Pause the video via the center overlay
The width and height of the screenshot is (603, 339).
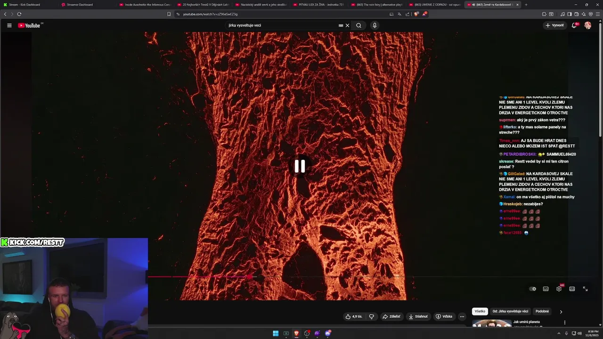click(x=300, y=166)
